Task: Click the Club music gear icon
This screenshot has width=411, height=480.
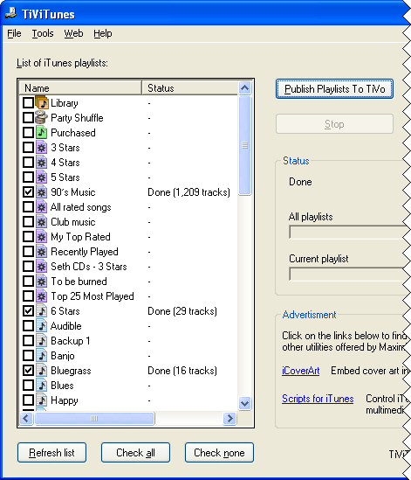Action: point(42,221)
